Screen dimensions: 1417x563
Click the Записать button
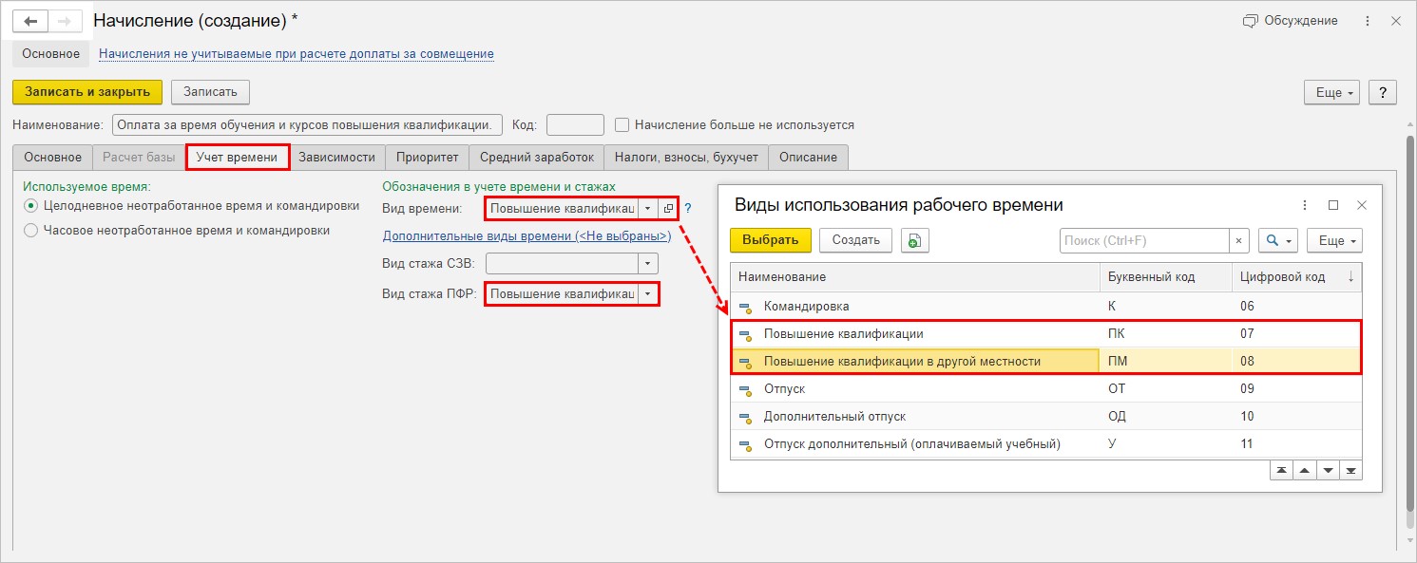click(x=211, y=91)
